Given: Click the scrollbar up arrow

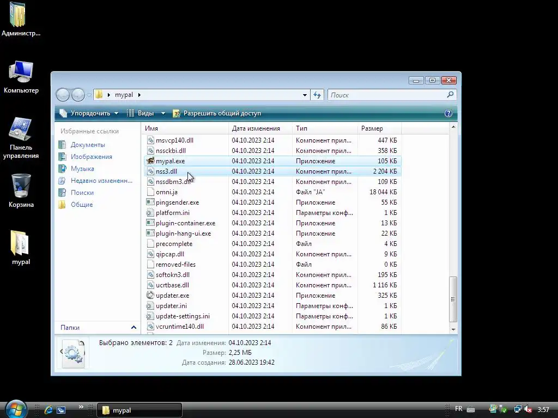Looking at the screenshot, I should tap(453, 127).
